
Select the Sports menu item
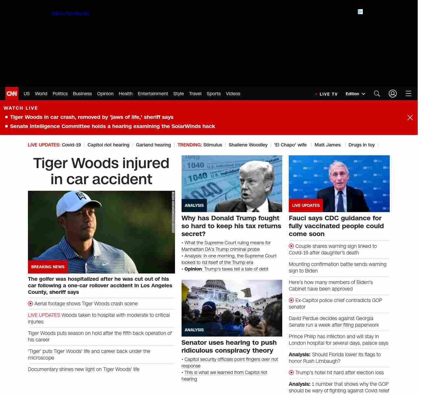213,94
